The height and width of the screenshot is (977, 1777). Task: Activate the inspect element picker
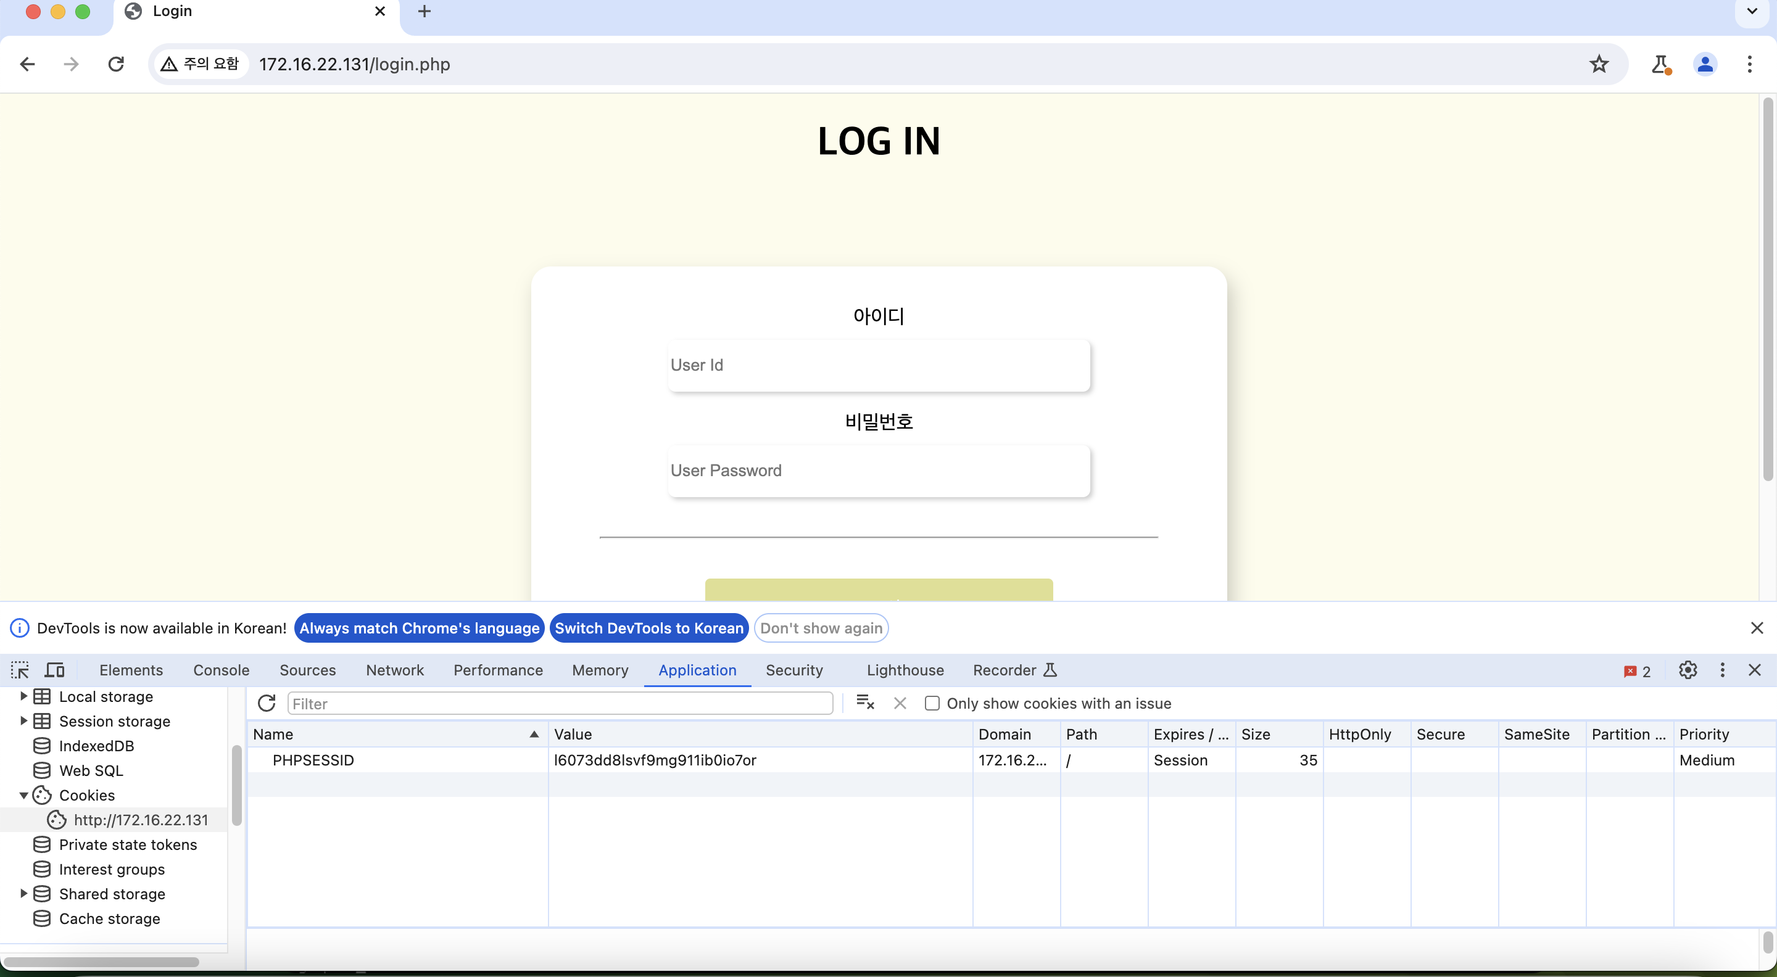point(19,670)
